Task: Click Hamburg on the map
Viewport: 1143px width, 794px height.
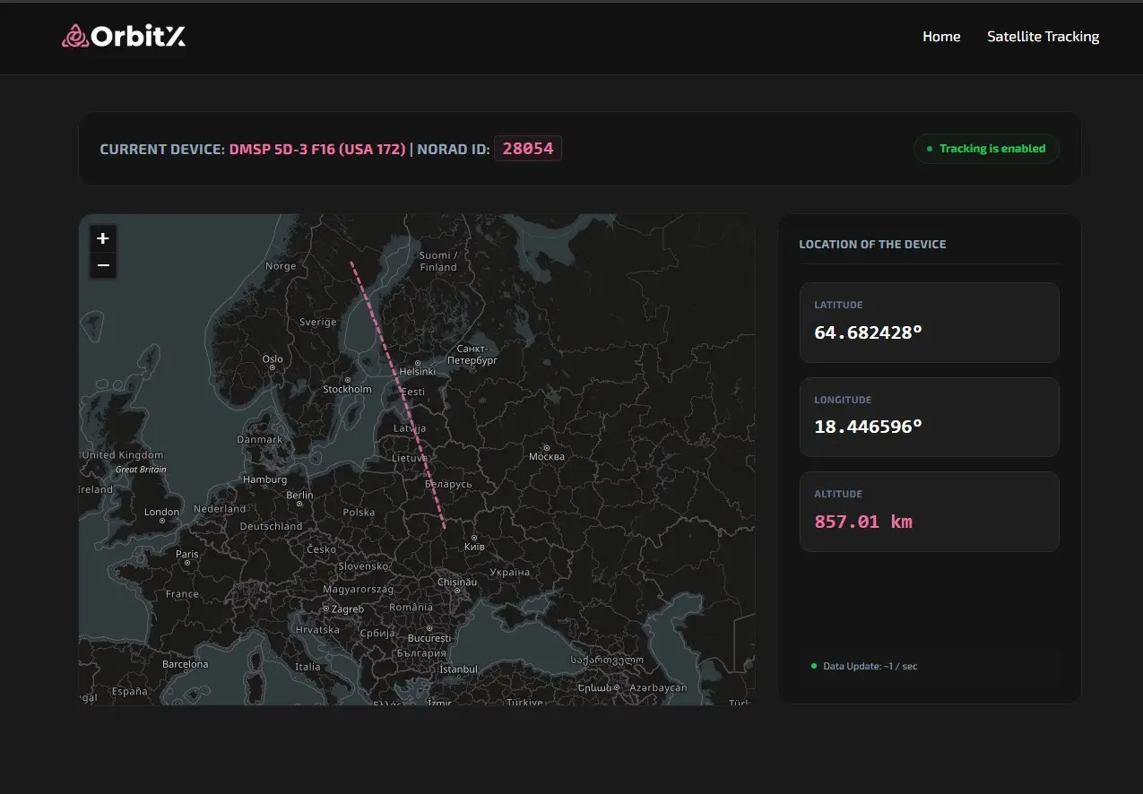Action: click(x=265, y=479)
